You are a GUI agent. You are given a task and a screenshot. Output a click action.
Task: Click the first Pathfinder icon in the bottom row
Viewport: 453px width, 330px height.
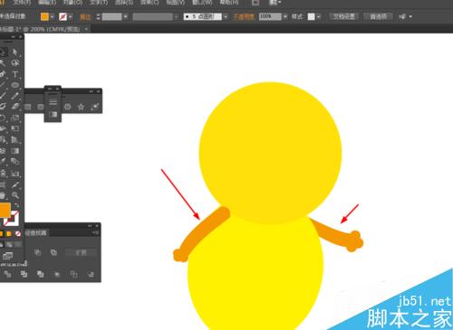pyautogui.click(x=7, y=274)
